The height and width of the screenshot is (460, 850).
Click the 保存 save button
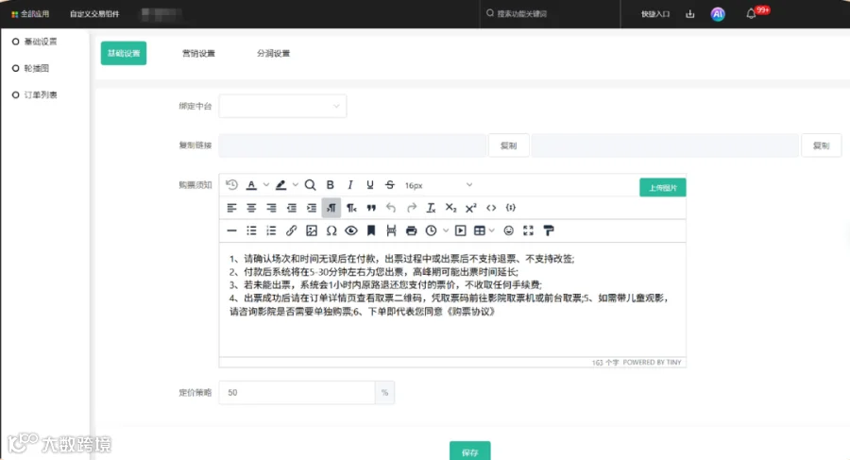point(470,451)
